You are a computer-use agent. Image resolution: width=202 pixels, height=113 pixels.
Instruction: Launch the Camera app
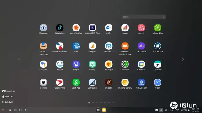tap(43, 82)
